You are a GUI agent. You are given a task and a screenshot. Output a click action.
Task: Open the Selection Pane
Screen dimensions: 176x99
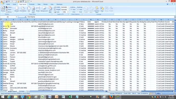pyautogui.click(x=97, y=10)
